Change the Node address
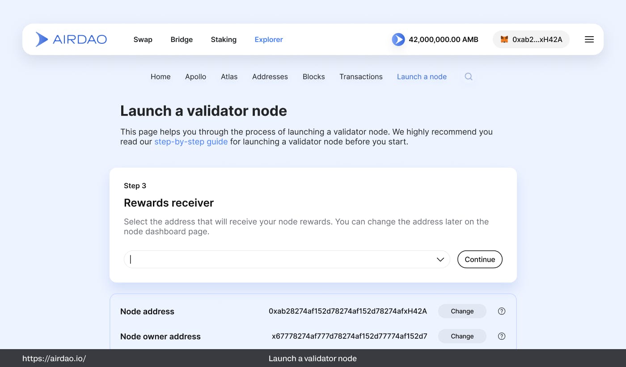The width and height of the screenshot is (626, 367). click(462, 311)
